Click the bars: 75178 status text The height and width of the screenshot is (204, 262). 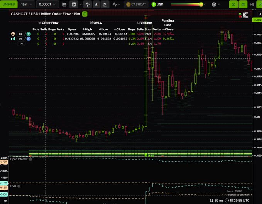point(235,191)
